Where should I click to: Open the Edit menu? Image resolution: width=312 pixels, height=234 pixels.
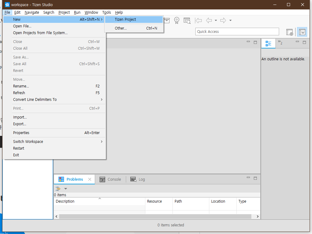(17, 12)
